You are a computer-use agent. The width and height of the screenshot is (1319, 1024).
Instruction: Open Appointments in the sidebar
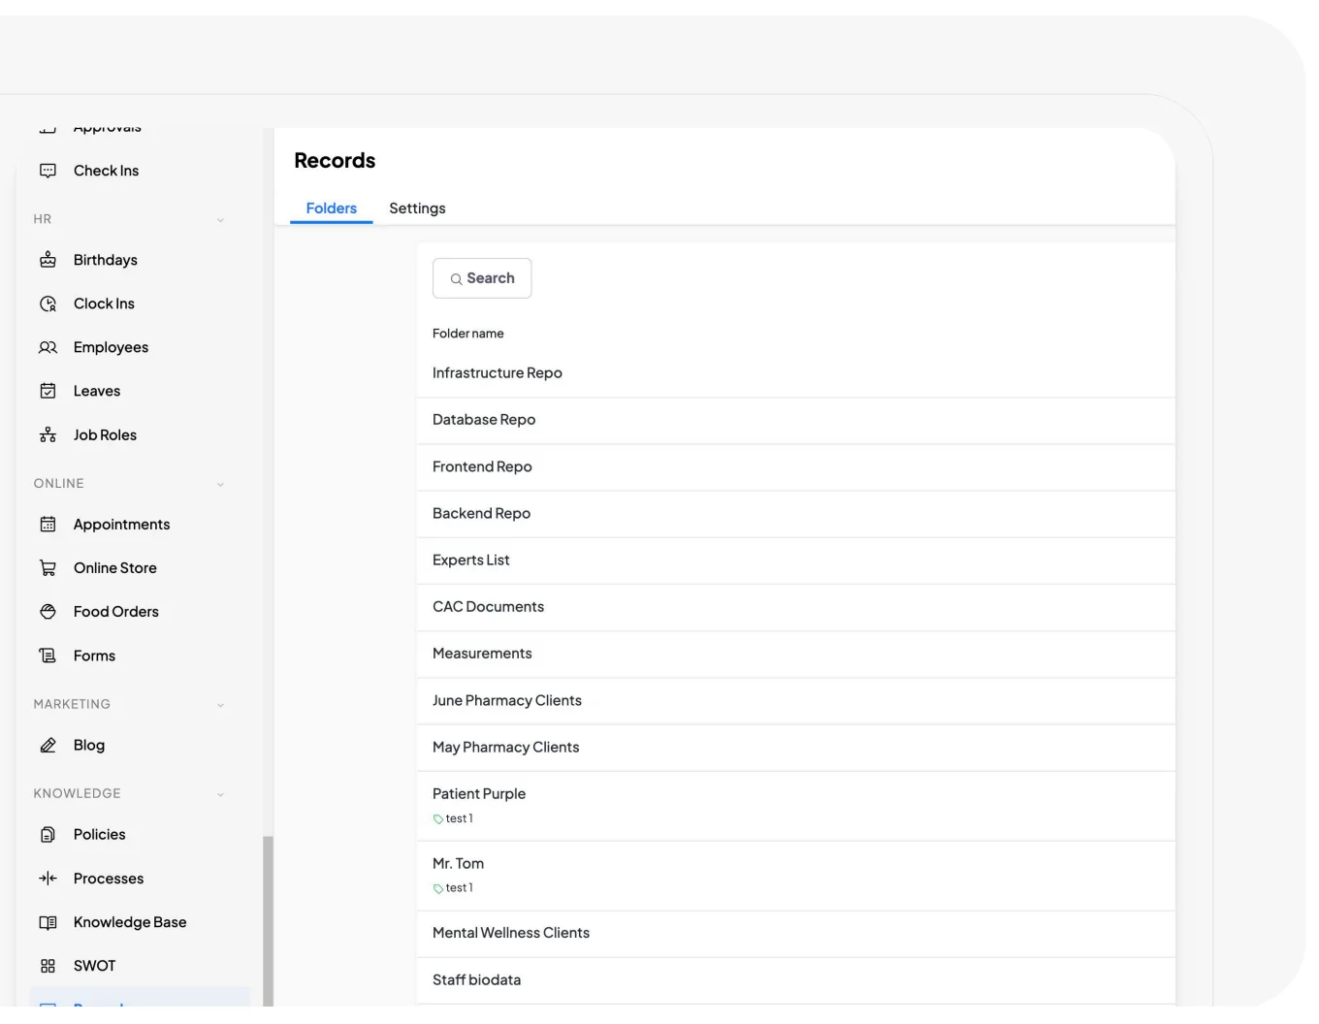tap(121, 525)
